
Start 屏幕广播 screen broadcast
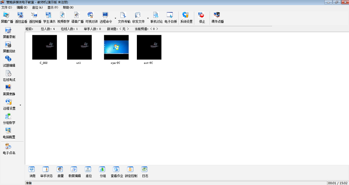[x=7, y=18]
